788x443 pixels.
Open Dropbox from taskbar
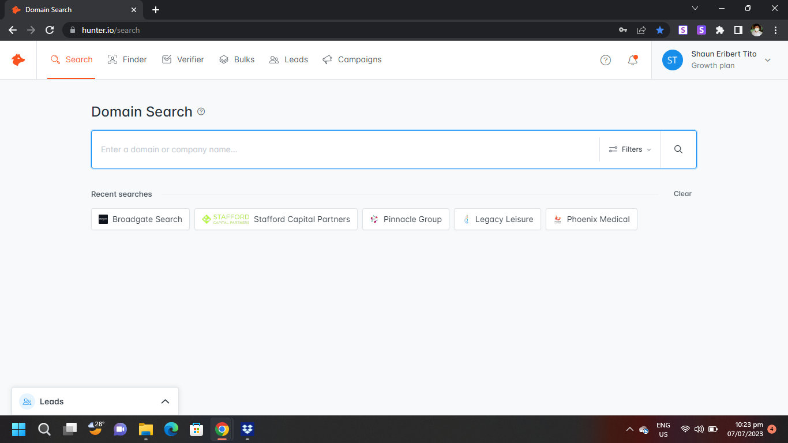(247, 429)
